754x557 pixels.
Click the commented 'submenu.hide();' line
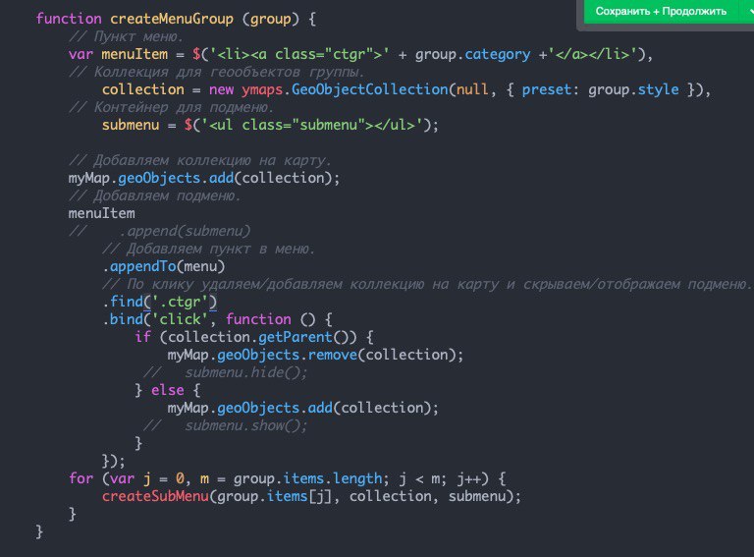(x=225, y=372)
